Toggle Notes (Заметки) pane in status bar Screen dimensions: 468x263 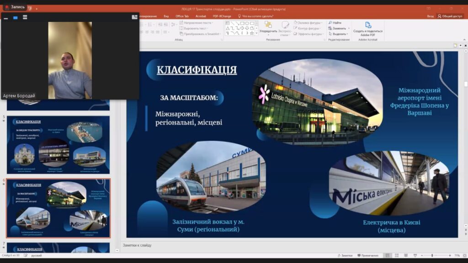click(x=345, y=256)
